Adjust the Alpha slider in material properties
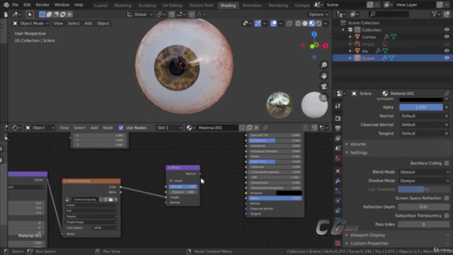The image size is (453, 255). 421,107
